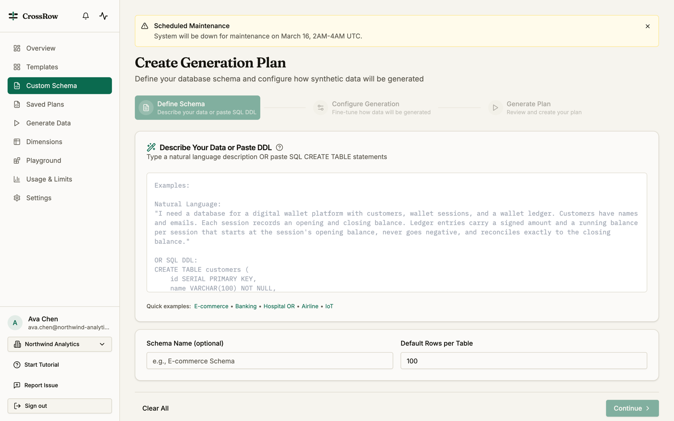The image size is (674, 421).
Task: Click the magic wand icon
Action: [x=151, y=147]
